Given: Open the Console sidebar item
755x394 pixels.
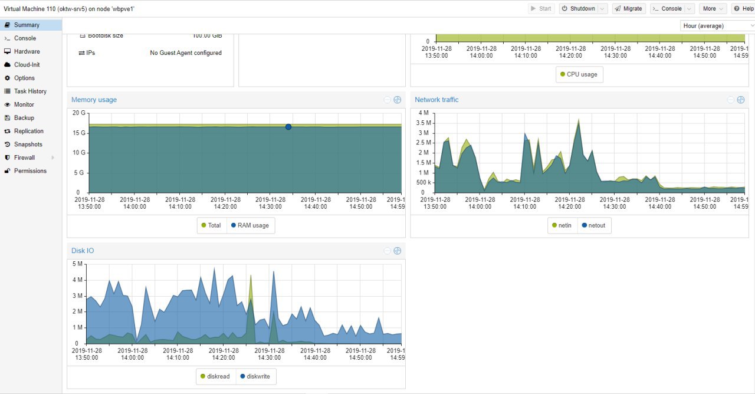Looking at the screenshot, I should pyautogui.click(x=31, y=38).
